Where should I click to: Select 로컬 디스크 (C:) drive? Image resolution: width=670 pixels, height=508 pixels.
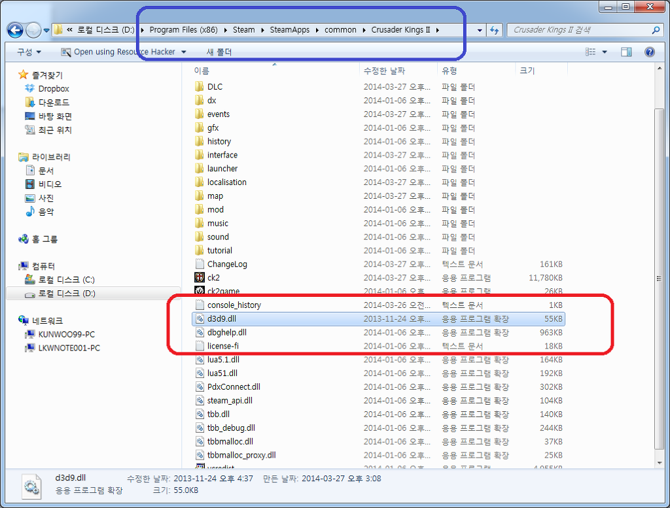66,280
